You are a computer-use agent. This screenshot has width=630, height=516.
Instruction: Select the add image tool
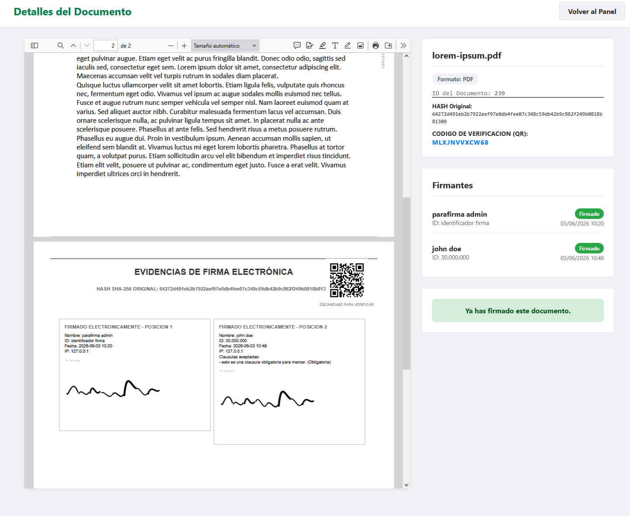click(x=360, y=45)
